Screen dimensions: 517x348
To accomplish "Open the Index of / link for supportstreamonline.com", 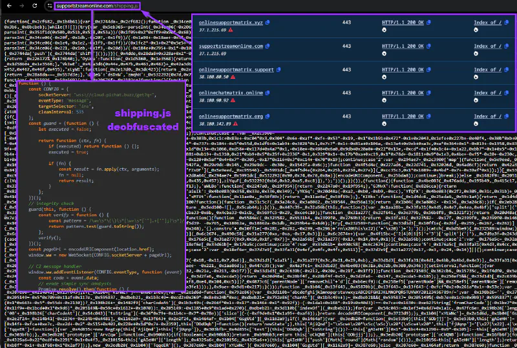I will (488, 46).
